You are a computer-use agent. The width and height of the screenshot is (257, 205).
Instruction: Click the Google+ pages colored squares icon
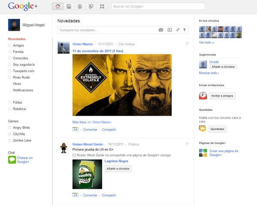(203, 153)
